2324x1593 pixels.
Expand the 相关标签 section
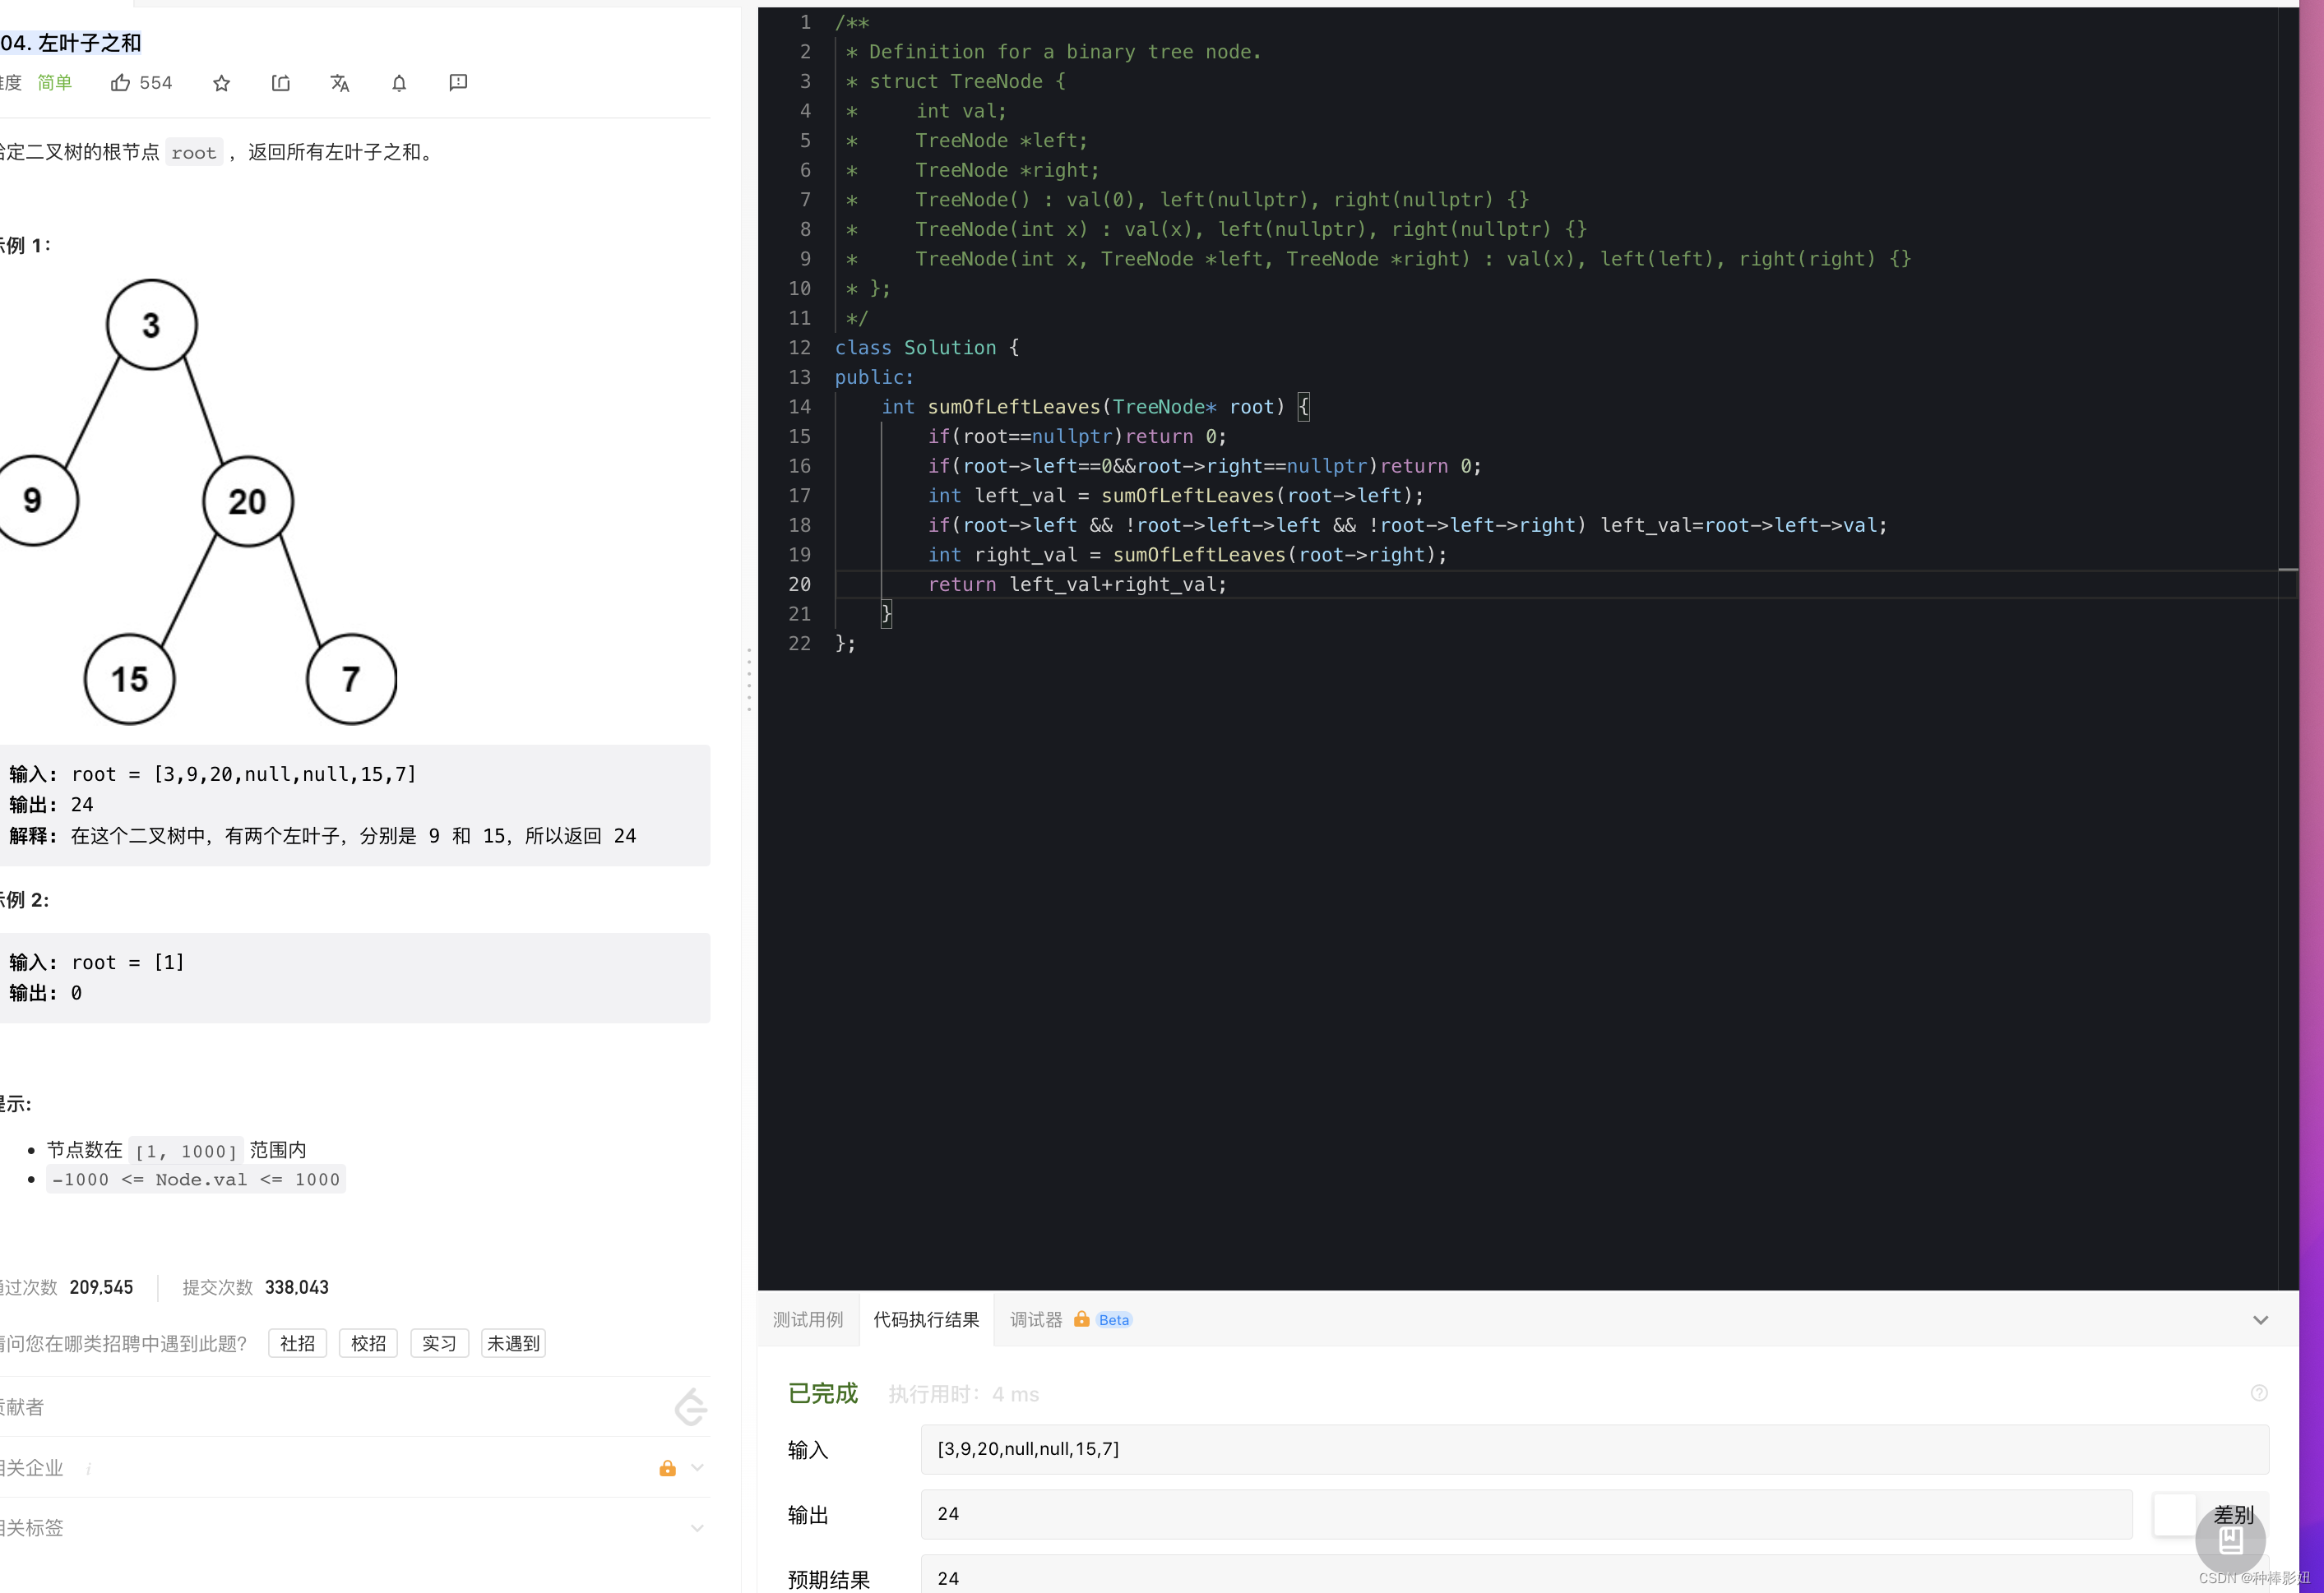697,1528
